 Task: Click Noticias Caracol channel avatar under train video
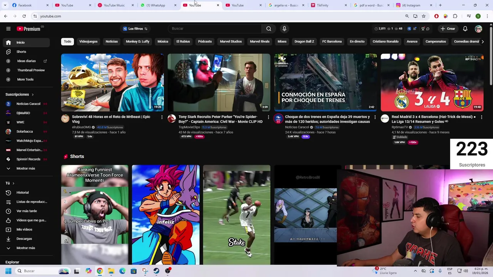point(278,118)
